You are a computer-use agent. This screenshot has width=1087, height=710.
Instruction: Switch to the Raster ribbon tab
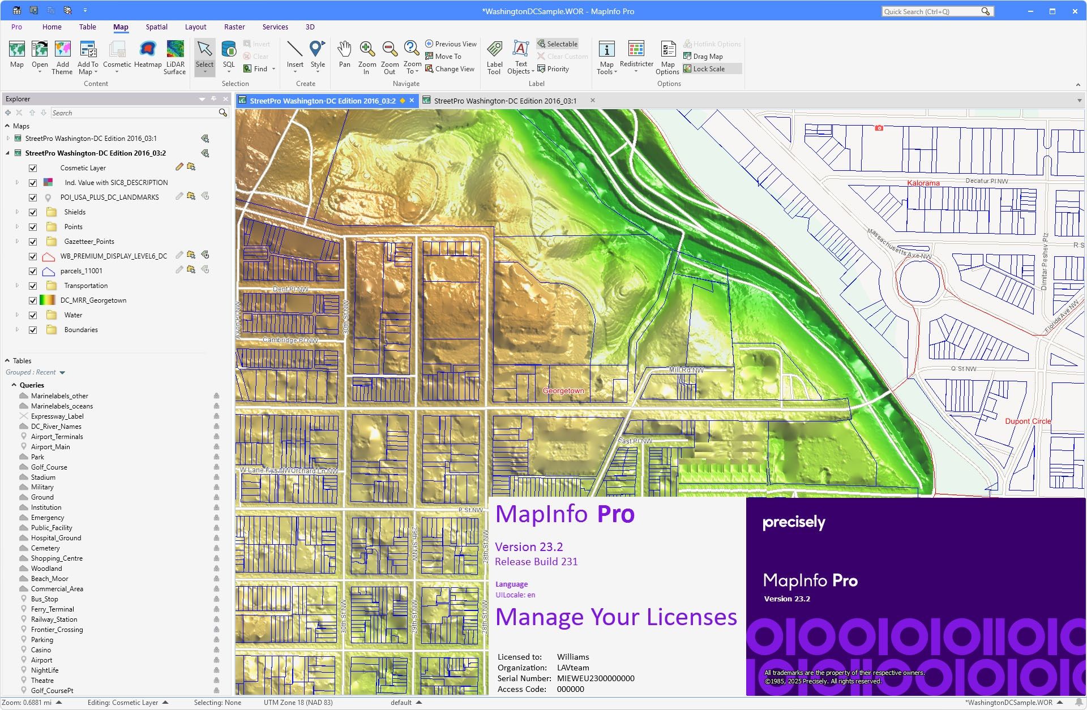click(234, 27)
